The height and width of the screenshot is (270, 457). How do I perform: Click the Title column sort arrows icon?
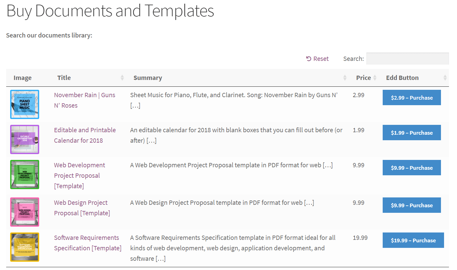122,77
